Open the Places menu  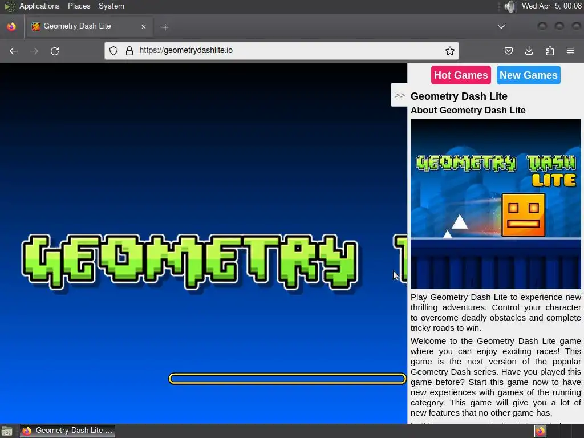(79, 6)
